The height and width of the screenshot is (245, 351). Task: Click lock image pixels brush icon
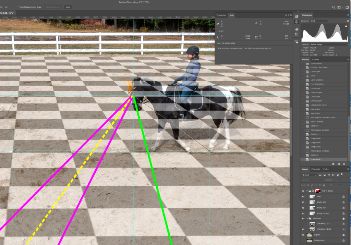click(312, 185)
